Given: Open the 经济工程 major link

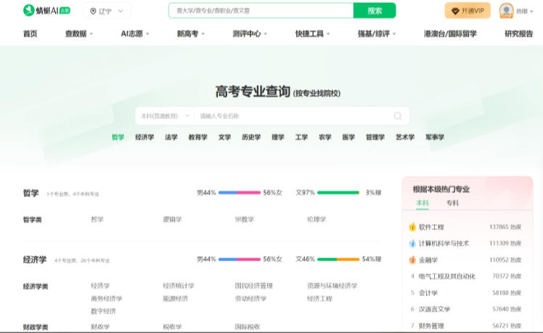Looking at the screenshot, I should pyautogui.click(x=319, y=298).
